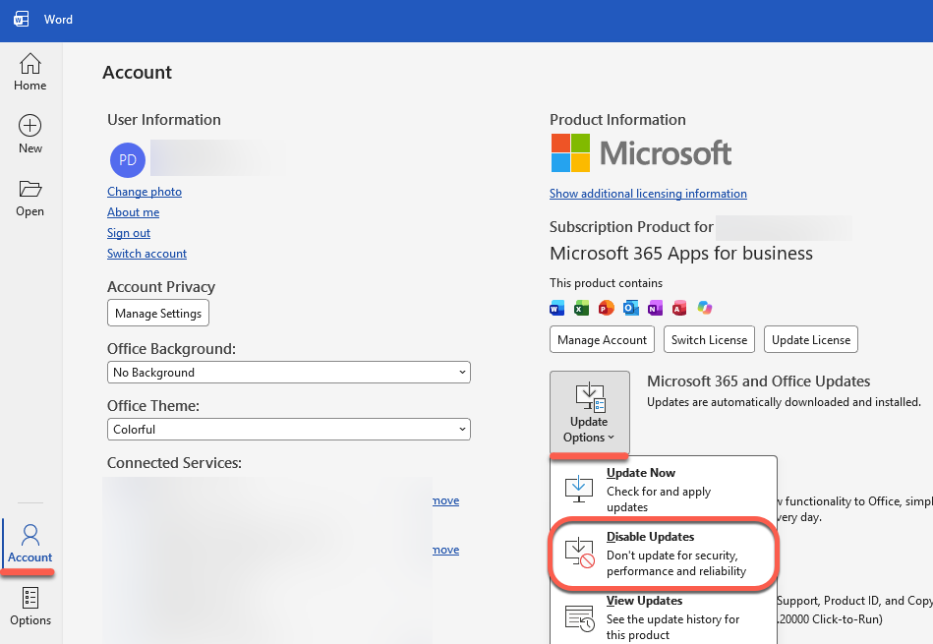Click the Copilot product icon
This screenshot has height=644, width=933.
(705, 308)
